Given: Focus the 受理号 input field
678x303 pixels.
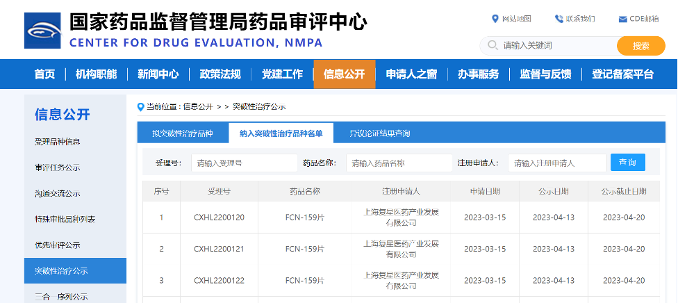Looking at the screenshot, I should (x=244, y=163).
